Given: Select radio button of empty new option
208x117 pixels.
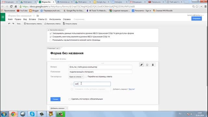Looking at the screenshot, I should tap(72, 89).
